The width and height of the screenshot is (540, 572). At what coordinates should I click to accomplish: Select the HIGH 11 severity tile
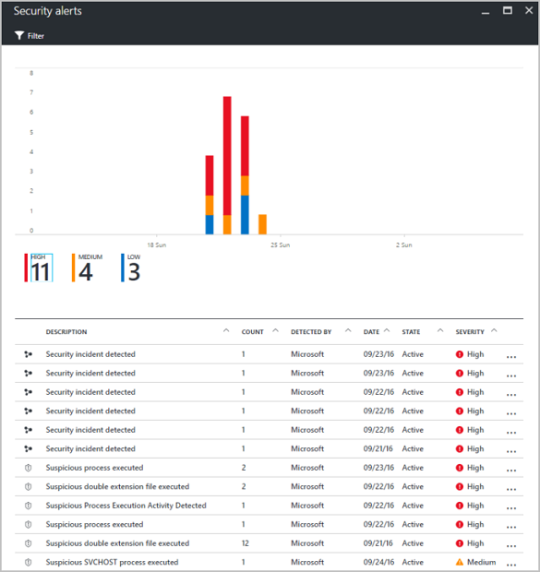pos(39,268)
